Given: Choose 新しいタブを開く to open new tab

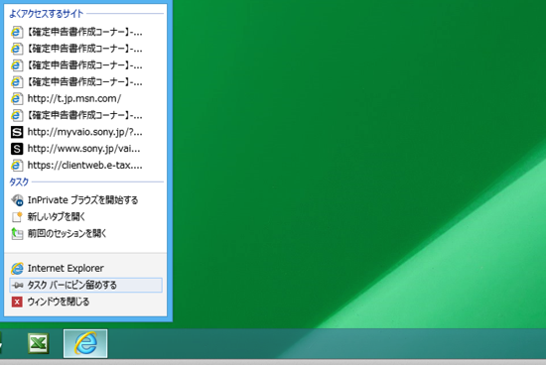Looking at the screenshot, I should pos(85,217).
